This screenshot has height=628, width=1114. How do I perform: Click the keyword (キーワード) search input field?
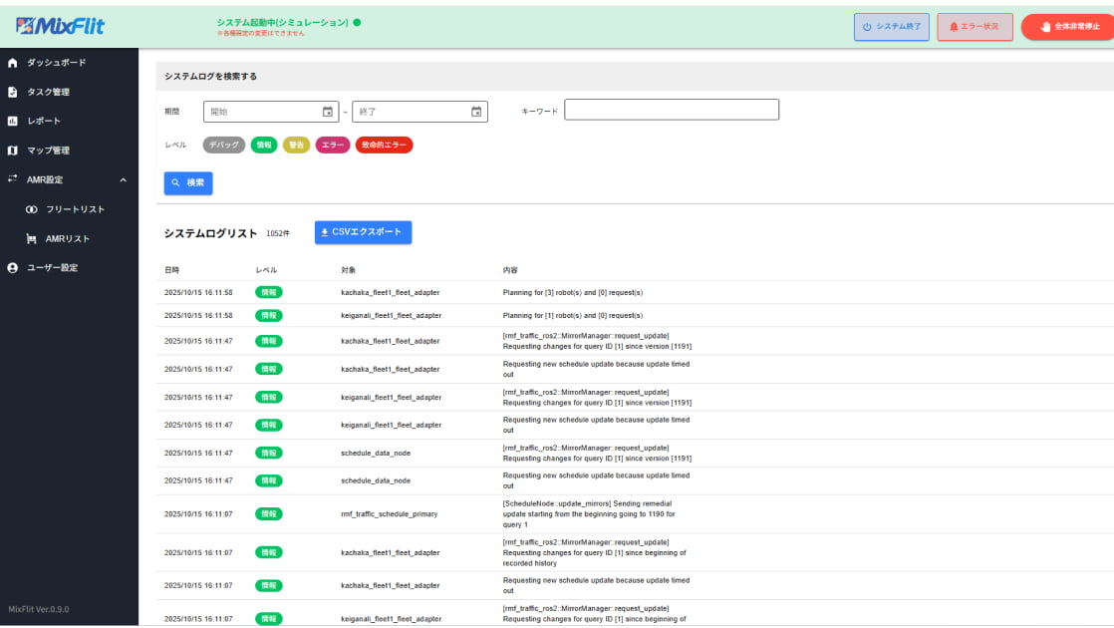click(x=671, y=110)
